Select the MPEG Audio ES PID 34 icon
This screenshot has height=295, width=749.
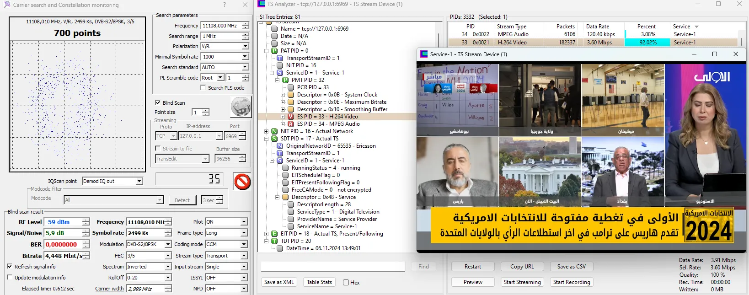click(x=291, y=124)
